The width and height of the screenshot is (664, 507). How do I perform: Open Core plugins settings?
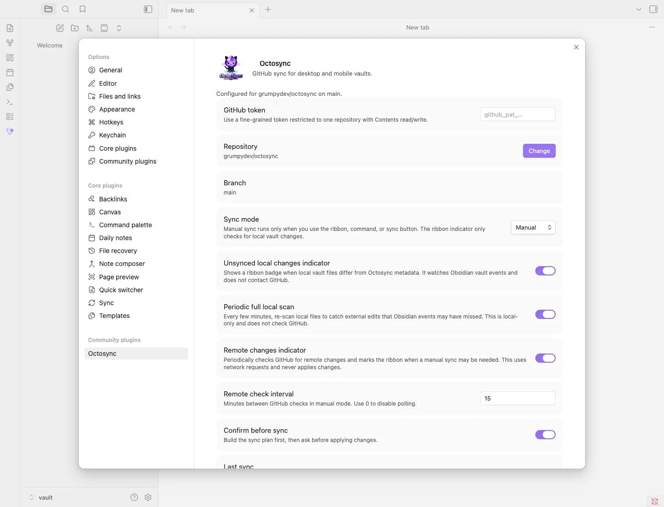tap(136, 148)
